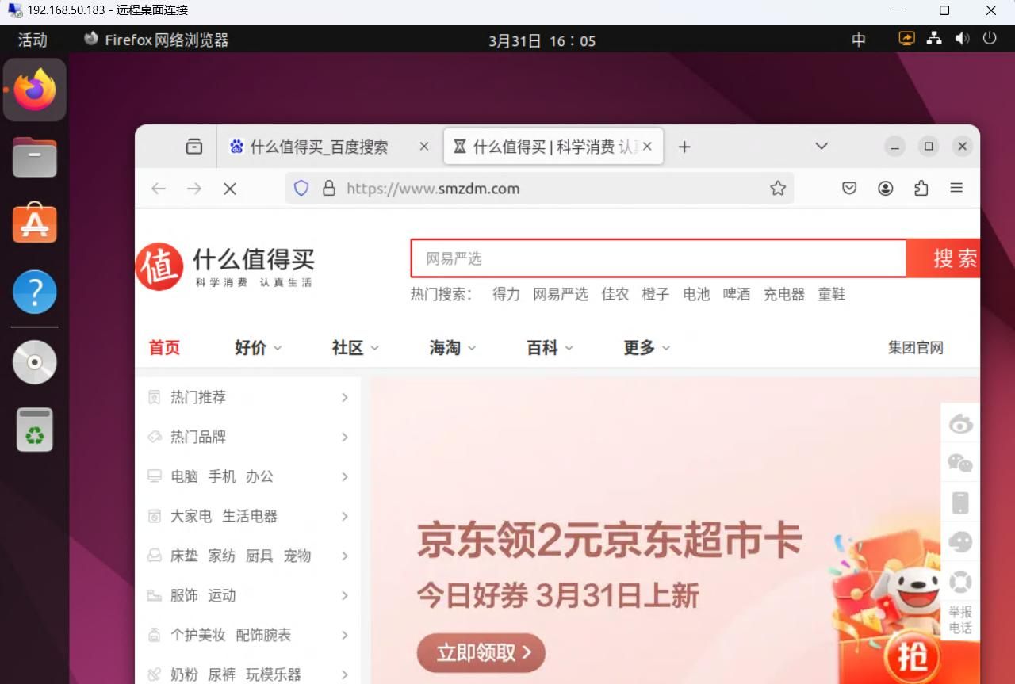Click the 京东领2元京东超市卡 banner
This screenshot has width=1015, height=684.
610,541
